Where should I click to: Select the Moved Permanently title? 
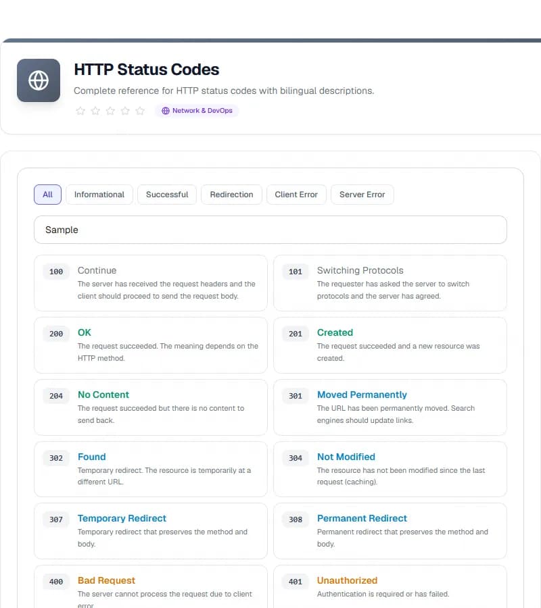pos(362,395)
